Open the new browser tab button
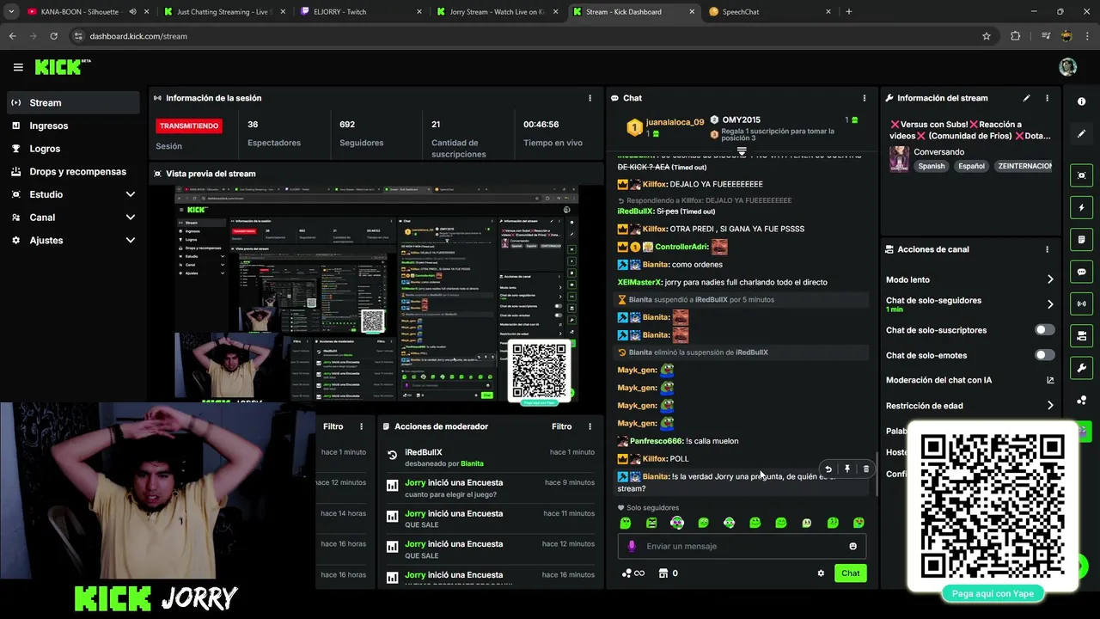1100x619 pixels. click(x=849, y=12)
